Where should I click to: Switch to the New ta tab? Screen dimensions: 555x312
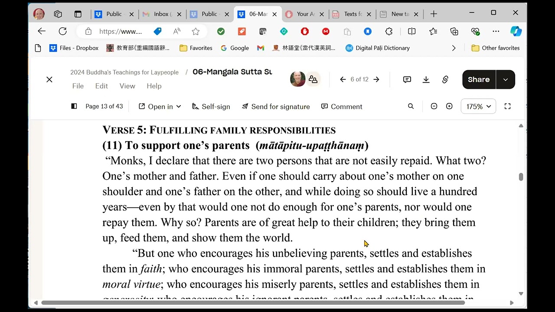[x=399, y=14]
